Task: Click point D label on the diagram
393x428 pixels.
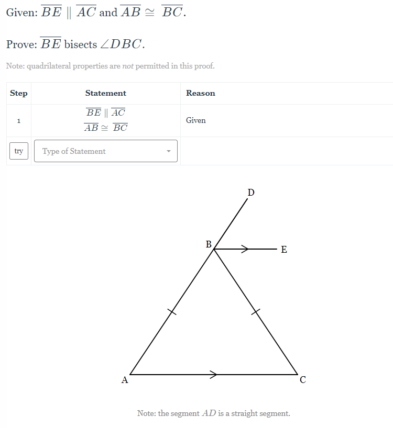Action: point(250,193)
